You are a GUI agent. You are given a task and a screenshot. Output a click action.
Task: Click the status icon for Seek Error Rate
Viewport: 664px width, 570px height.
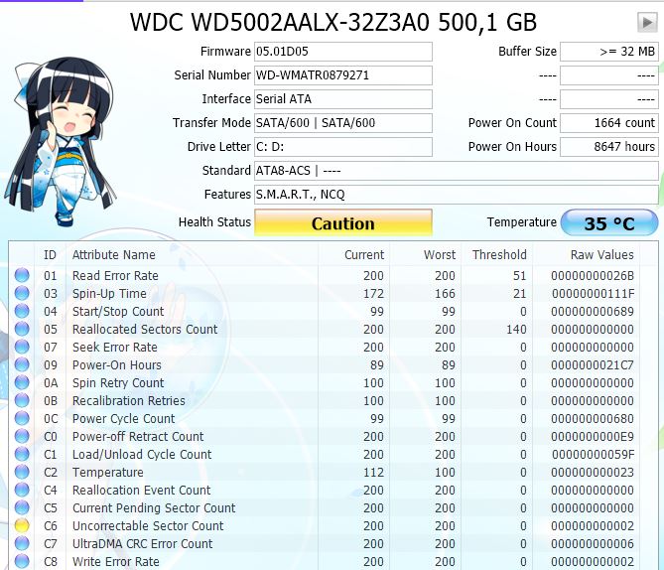click(x=22, y=347)
